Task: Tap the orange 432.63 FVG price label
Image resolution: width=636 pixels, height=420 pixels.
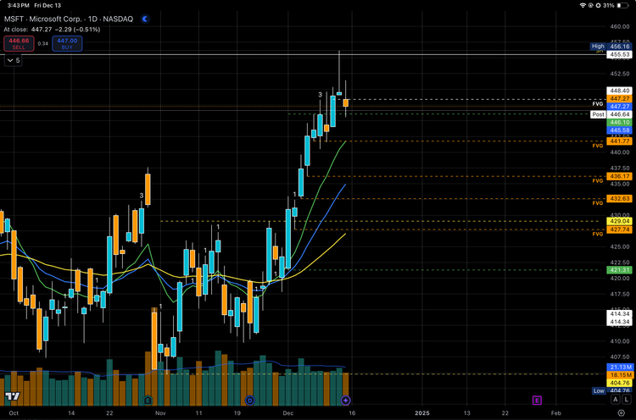Action: 619,198
